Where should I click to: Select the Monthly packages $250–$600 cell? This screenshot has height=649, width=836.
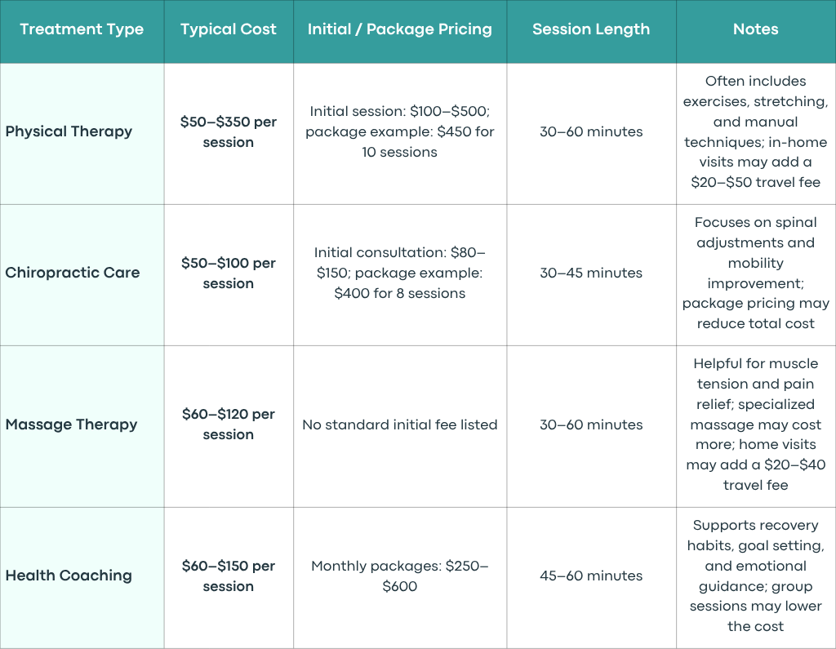click(x=400, y=578)
